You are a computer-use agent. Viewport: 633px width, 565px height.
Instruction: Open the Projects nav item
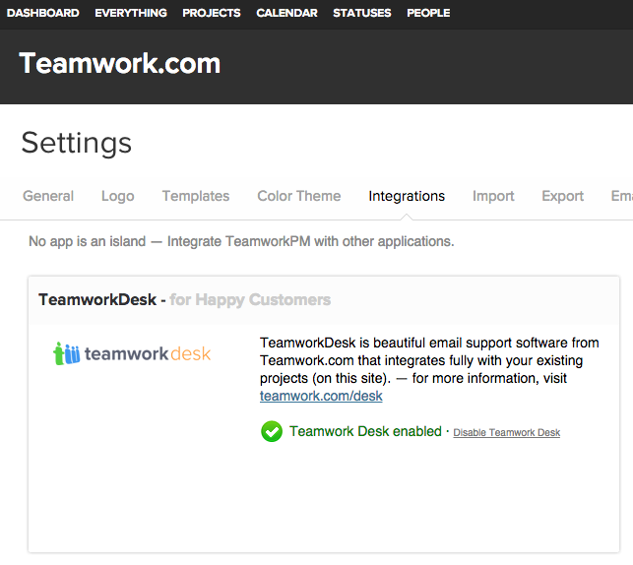211,13
